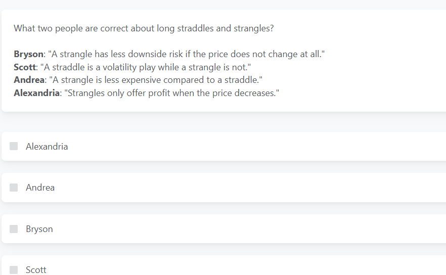The height and width of the screenshot is (275, 446).
Task: Enable the Bryson option checkbox
Action: [x=14, y=229]
